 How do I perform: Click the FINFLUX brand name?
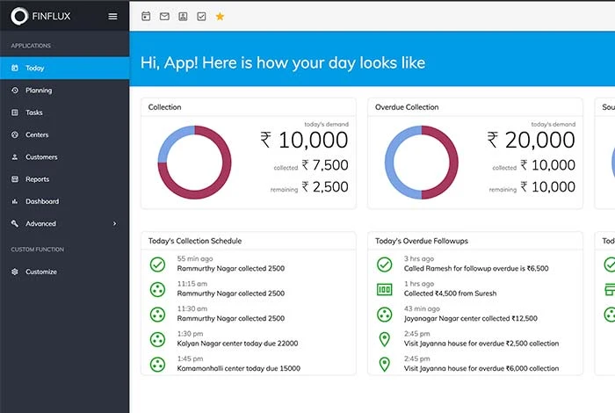click(x=51, y=16)
